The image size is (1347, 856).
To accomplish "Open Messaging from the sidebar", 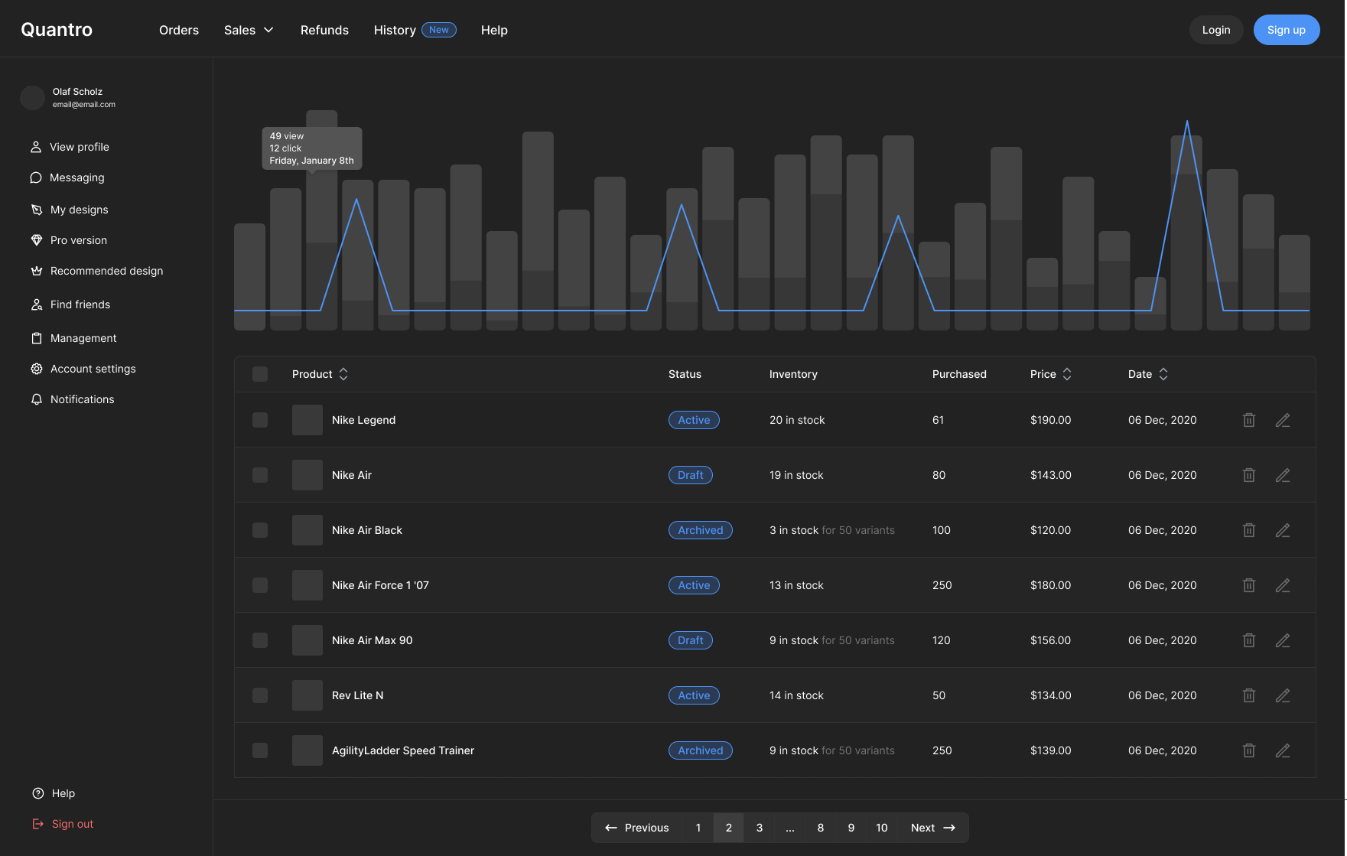I will click(x=67, y=177).
